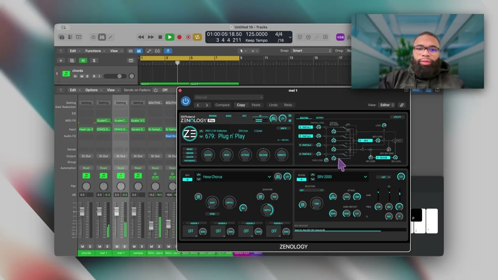Open the Mixer from the control bar
498x280 pixels.
tap(102, 37)
